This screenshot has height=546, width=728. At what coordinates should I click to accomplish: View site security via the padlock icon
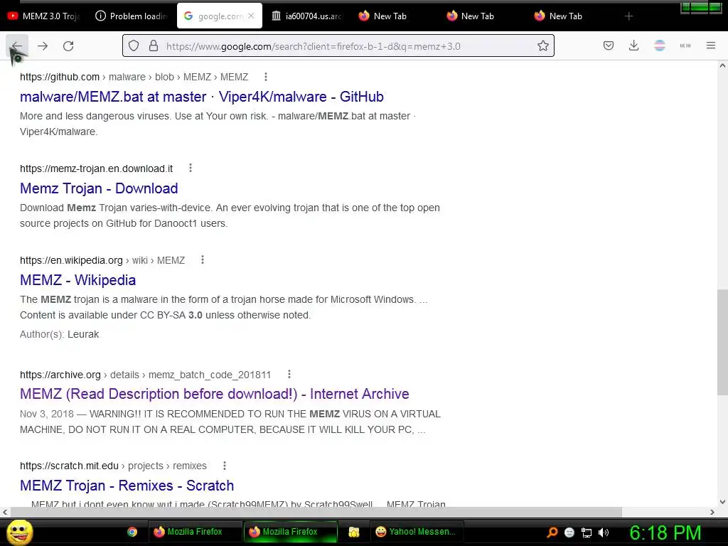pos(154,46)
